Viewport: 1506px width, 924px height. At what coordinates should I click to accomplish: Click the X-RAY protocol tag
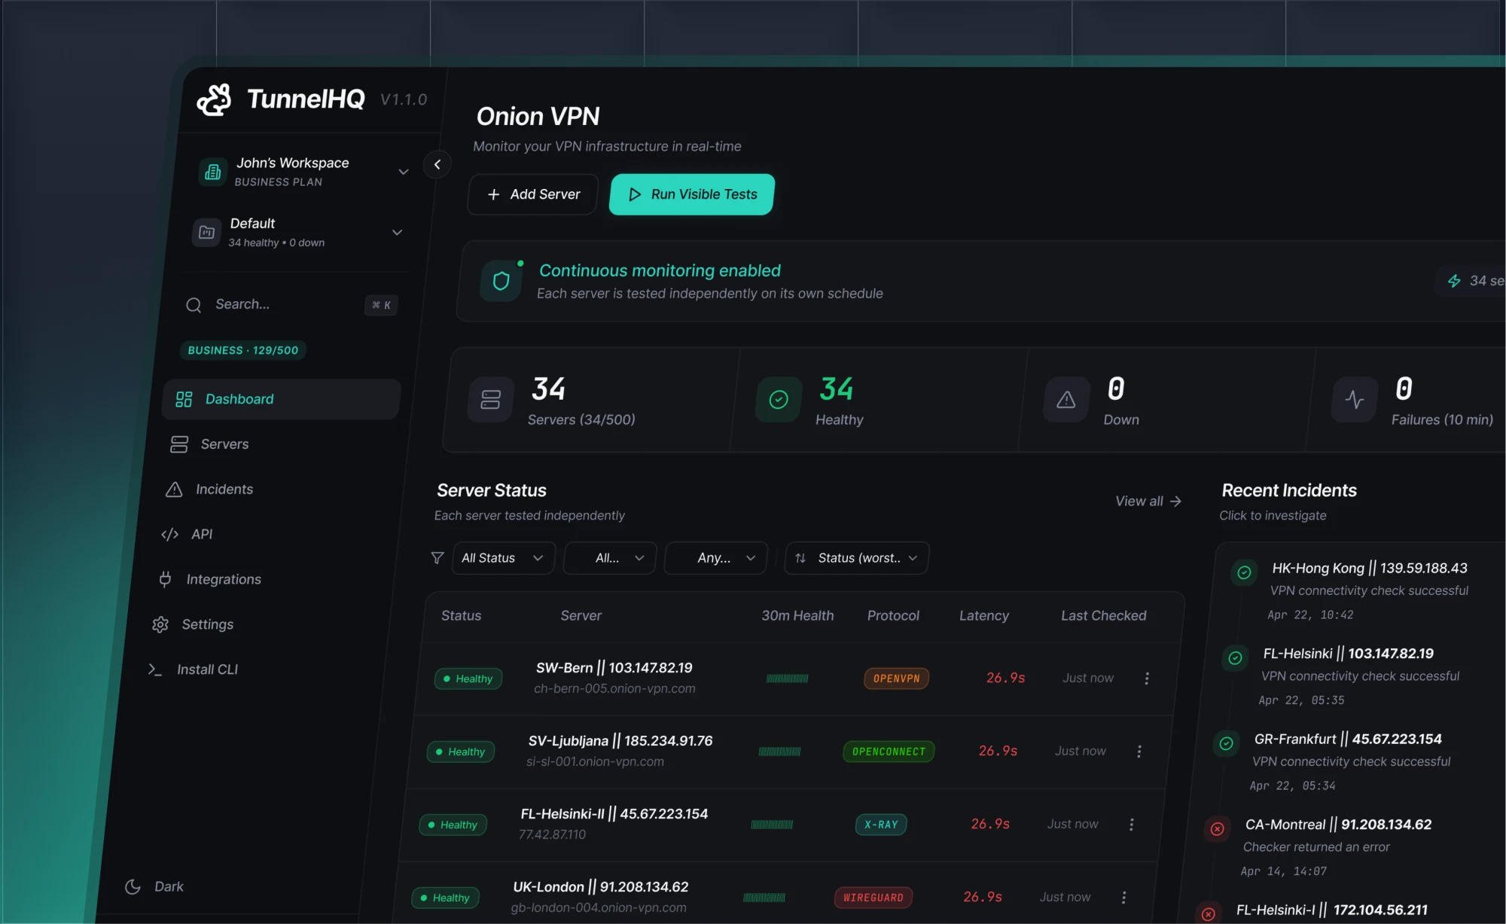coord(881,825)
